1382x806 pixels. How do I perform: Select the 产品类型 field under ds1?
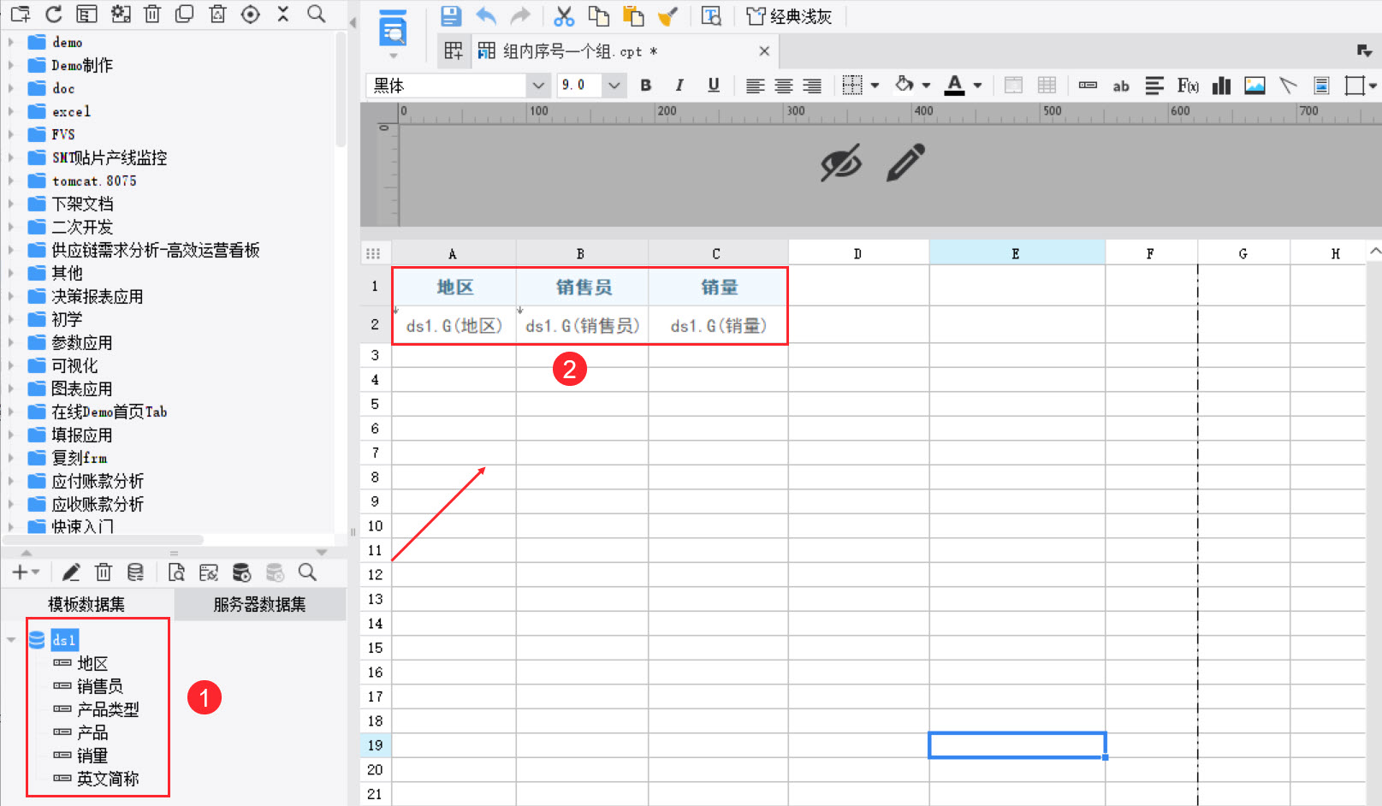(x=108, y=709)
